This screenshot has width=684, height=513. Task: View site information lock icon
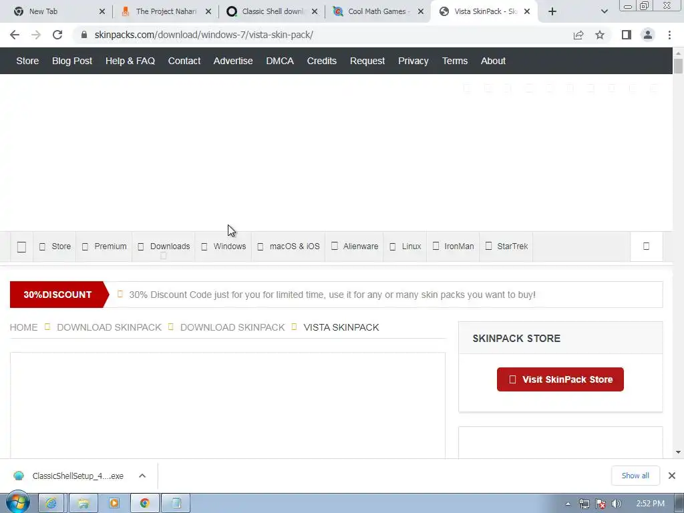point(84,35)
